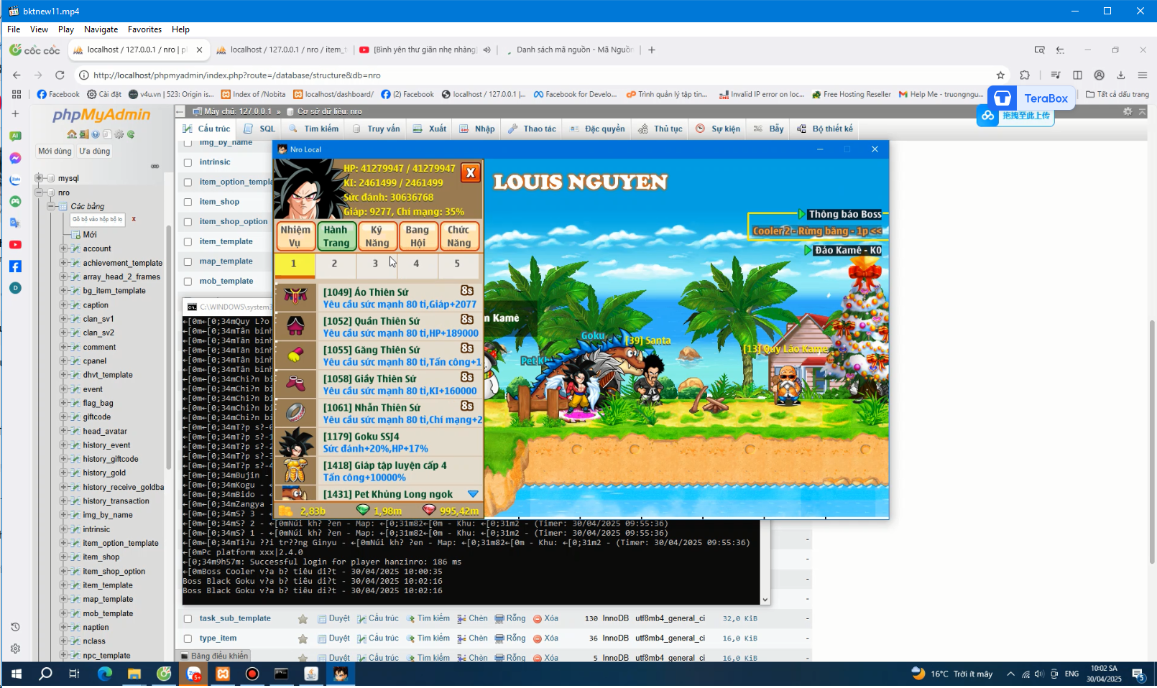
Task: Favorite the task_sub_template table star
Action: pos(303,619)
